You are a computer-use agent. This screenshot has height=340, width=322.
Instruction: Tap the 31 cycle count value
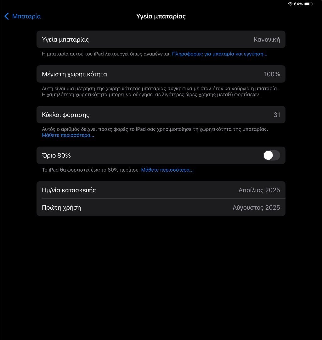tap(277, 115)
